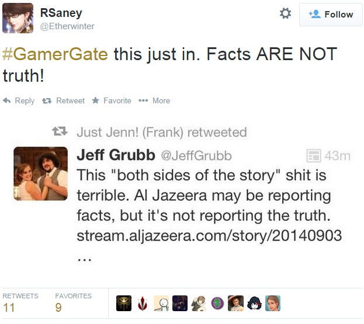Screen dimensions: 364x324
Task: Expand the truncated tweet ellipsis
Action: (85, 257)
